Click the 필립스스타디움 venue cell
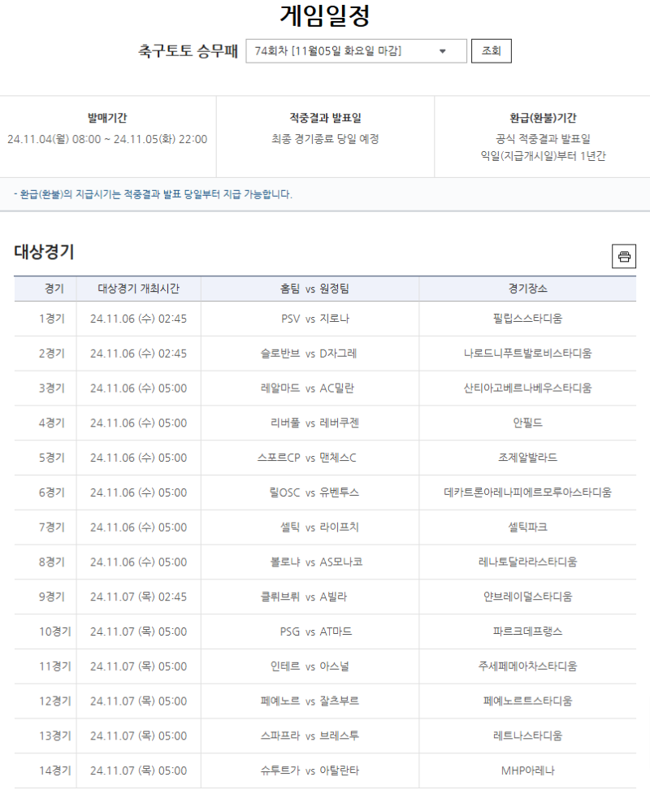Screen dimensions: 650x790 coord(527,319)
